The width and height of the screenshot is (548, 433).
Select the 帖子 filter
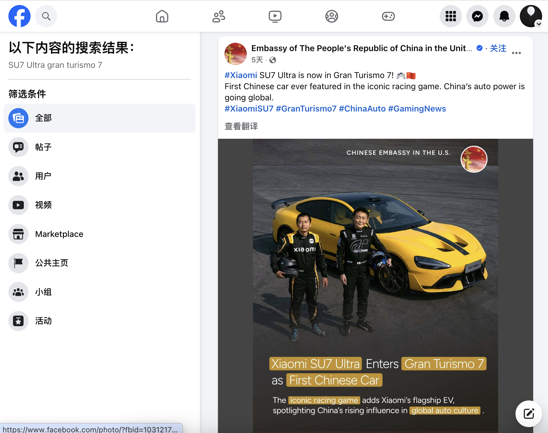tap(100, 147)
